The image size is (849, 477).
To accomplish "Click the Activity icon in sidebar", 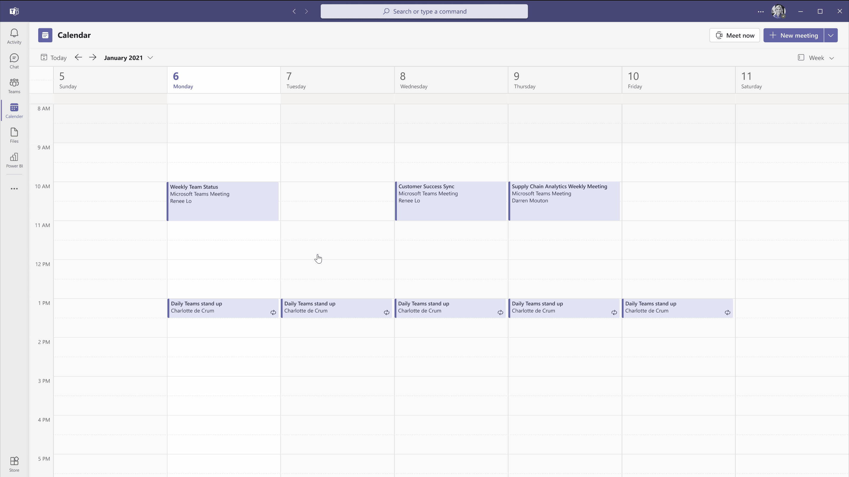I will 14,36.
